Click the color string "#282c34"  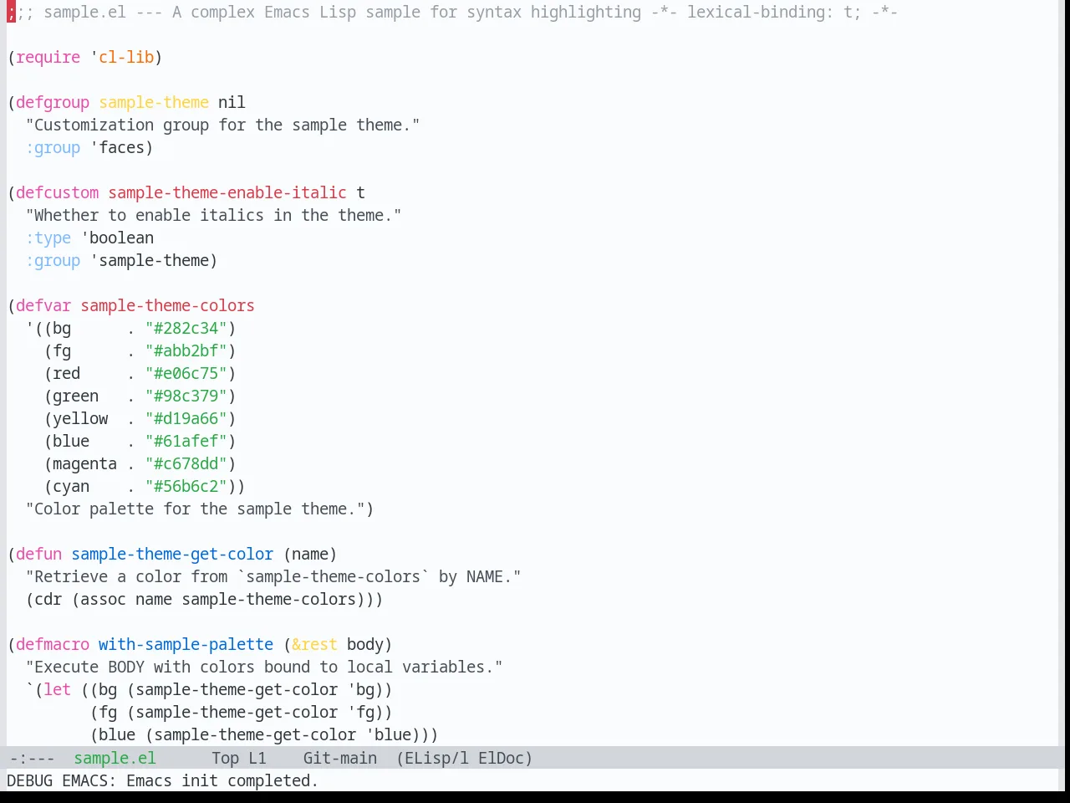186,328
